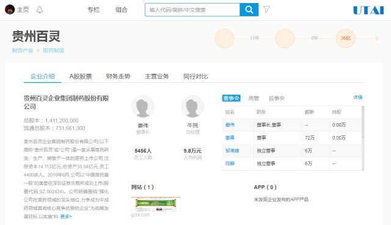Go to 主页 home link

tap(23, 10)
